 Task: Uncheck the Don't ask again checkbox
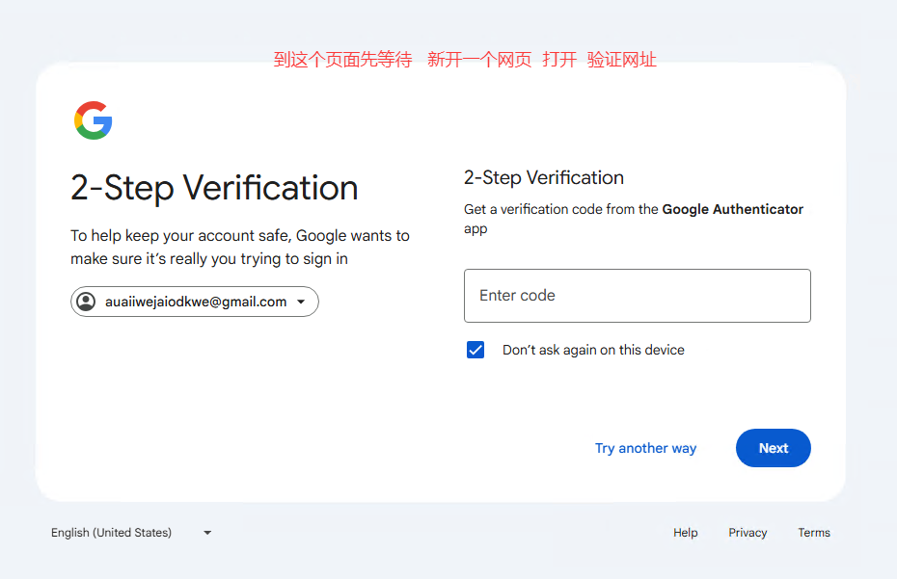476,350
